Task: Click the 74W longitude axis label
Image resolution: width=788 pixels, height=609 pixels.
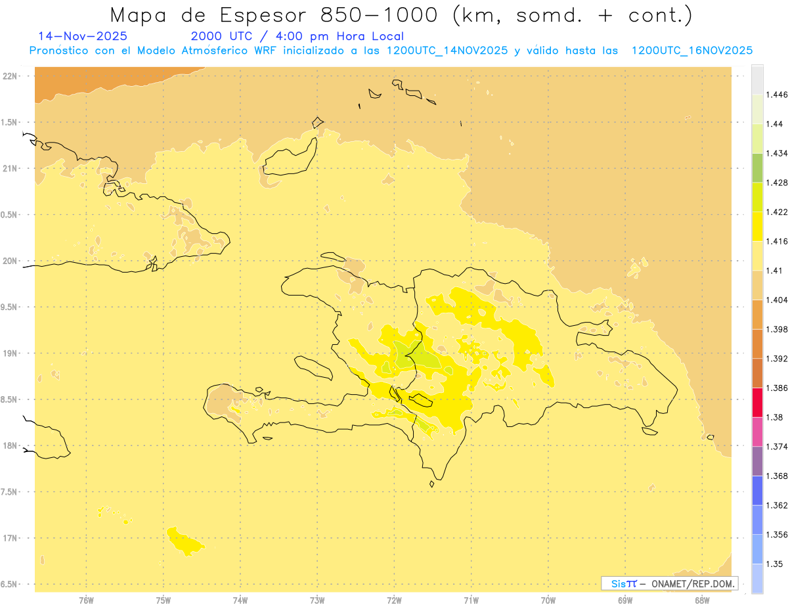Action: point(240,600)
